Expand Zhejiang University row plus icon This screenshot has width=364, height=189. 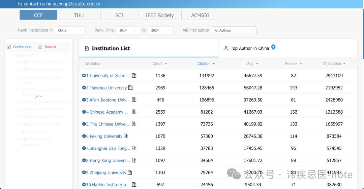pos(84,172)
